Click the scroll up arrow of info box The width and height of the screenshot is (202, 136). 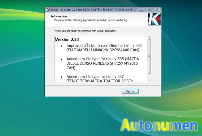point(149,37)
